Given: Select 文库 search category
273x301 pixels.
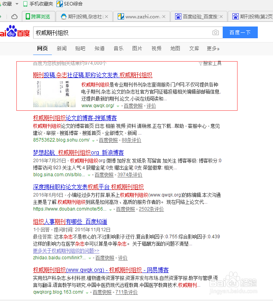Looking at the screenshot, I should (194, 48).
